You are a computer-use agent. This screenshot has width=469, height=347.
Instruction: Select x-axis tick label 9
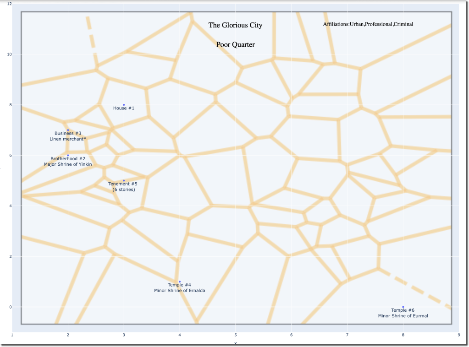tap(458, 335)
